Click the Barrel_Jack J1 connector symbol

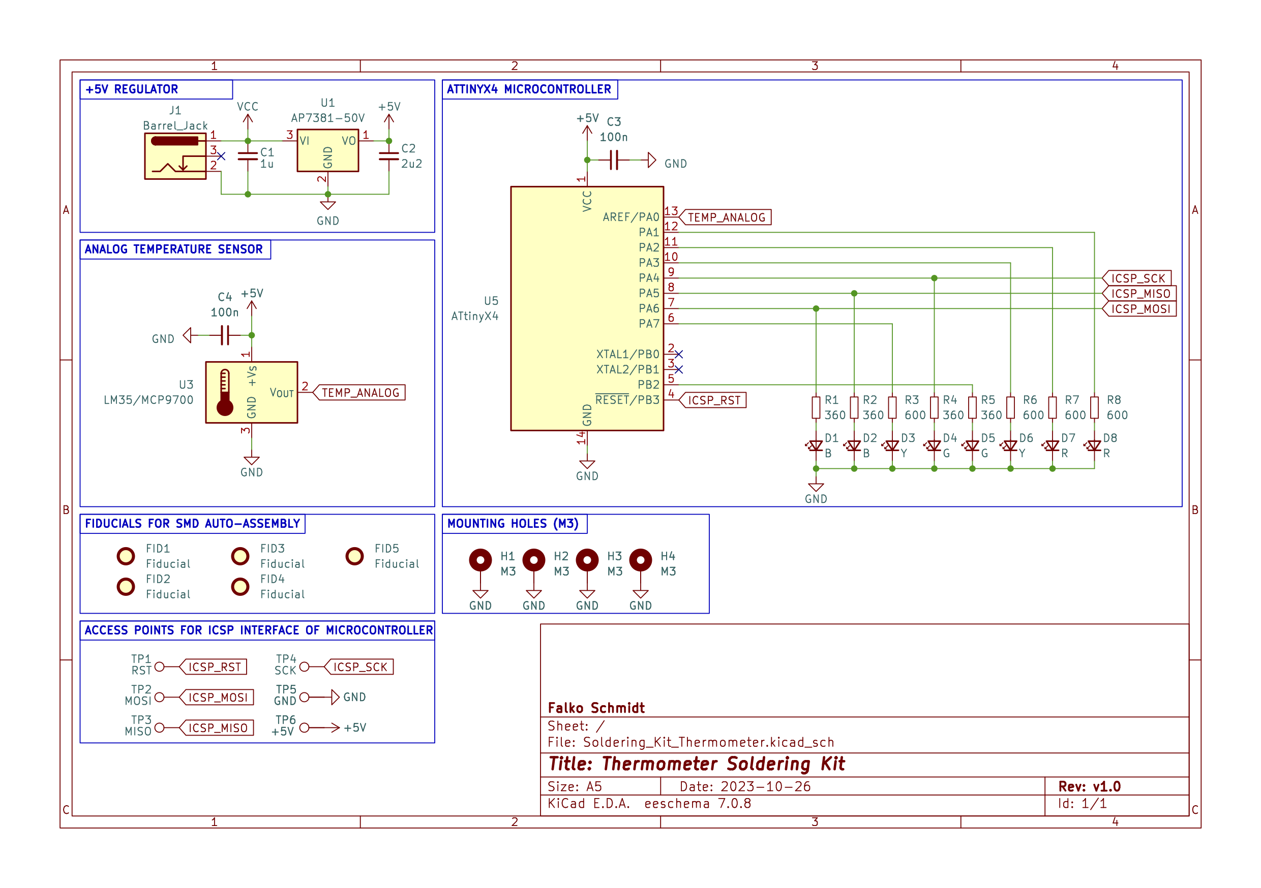[x=175, y=156]
